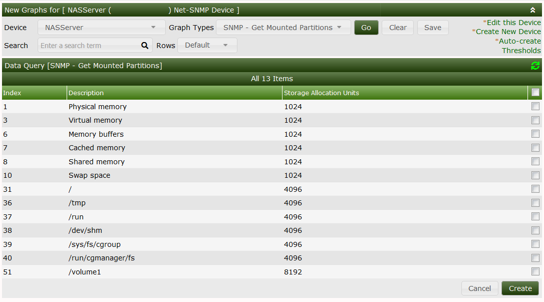The image size is (544, 302).
Task: Check the Physical memory row checkbox
Action: coord(535,107)
